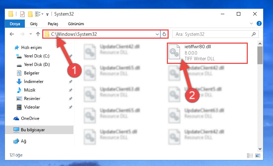Select the ietiffwr80.dll file
Image resolution: width=273 pixels, height=166 pixels.
[207, 53]
